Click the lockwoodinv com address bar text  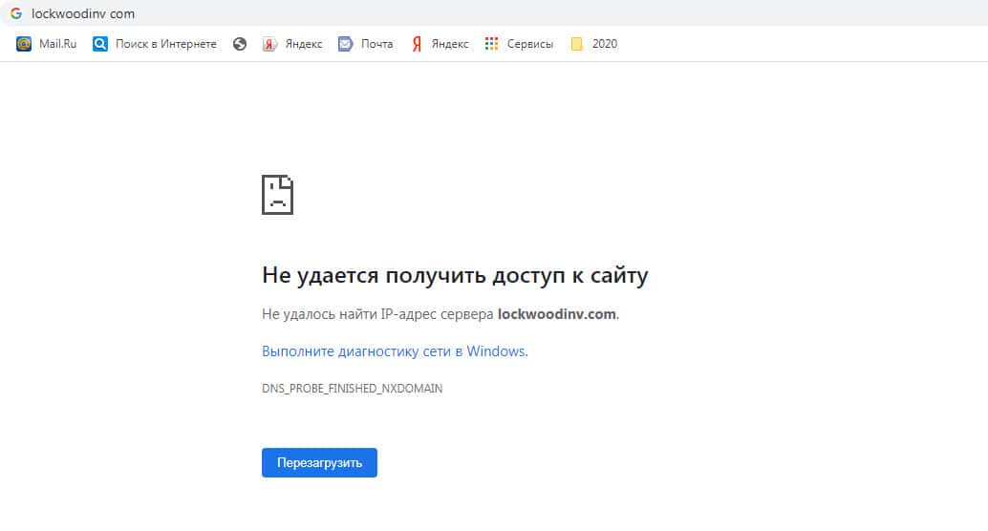83,13
